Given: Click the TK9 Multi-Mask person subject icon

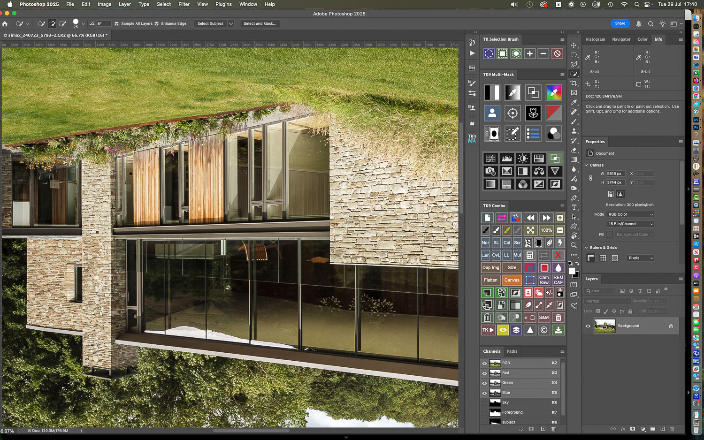Looking at the screenshot, I should click(492, 113).
